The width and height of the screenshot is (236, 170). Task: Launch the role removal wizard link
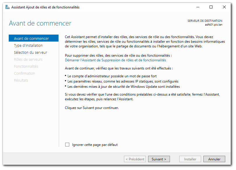(115, 60)
